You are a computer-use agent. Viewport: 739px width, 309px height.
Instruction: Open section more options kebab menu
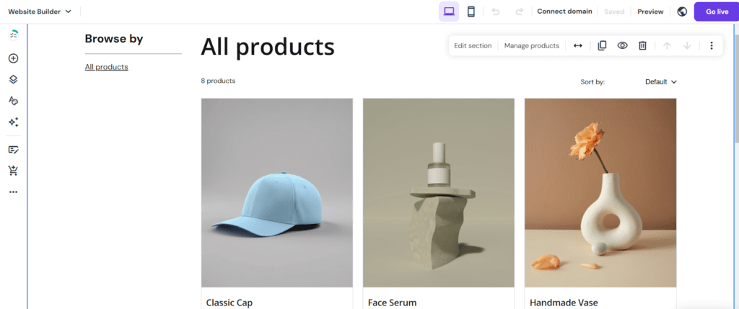pos(712,45)
